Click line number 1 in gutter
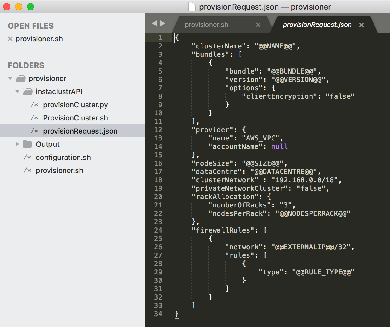 pyautogui.click(x=160, y=38)
